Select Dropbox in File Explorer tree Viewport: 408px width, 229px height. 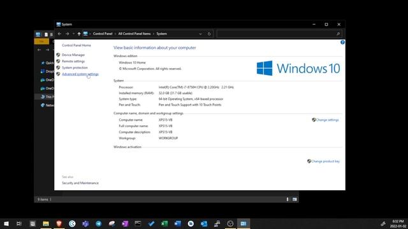pos(47,71)
